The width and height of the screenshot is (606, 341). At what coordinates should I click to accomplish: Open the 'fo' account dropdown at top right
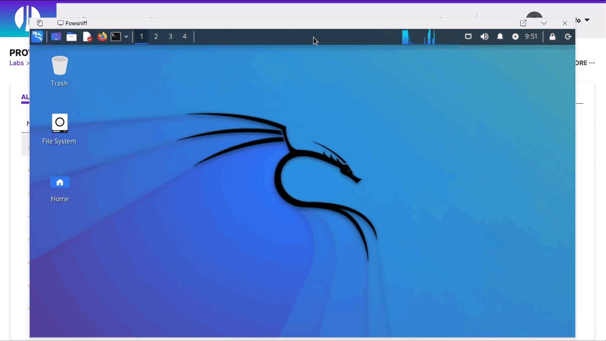pyautogui.click(x=582, y=20)
